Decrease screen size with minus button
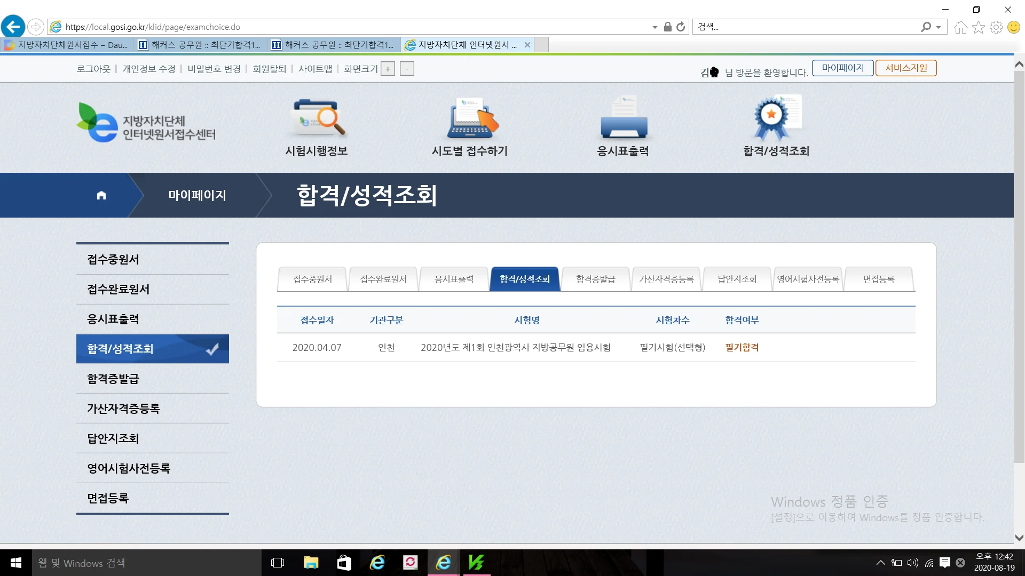The image size is (1025, 576). point(407,69)
